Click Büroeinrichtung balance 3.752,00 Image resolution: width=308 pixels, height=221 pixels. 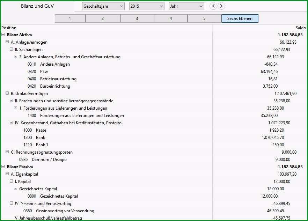[x=270, y=86]
